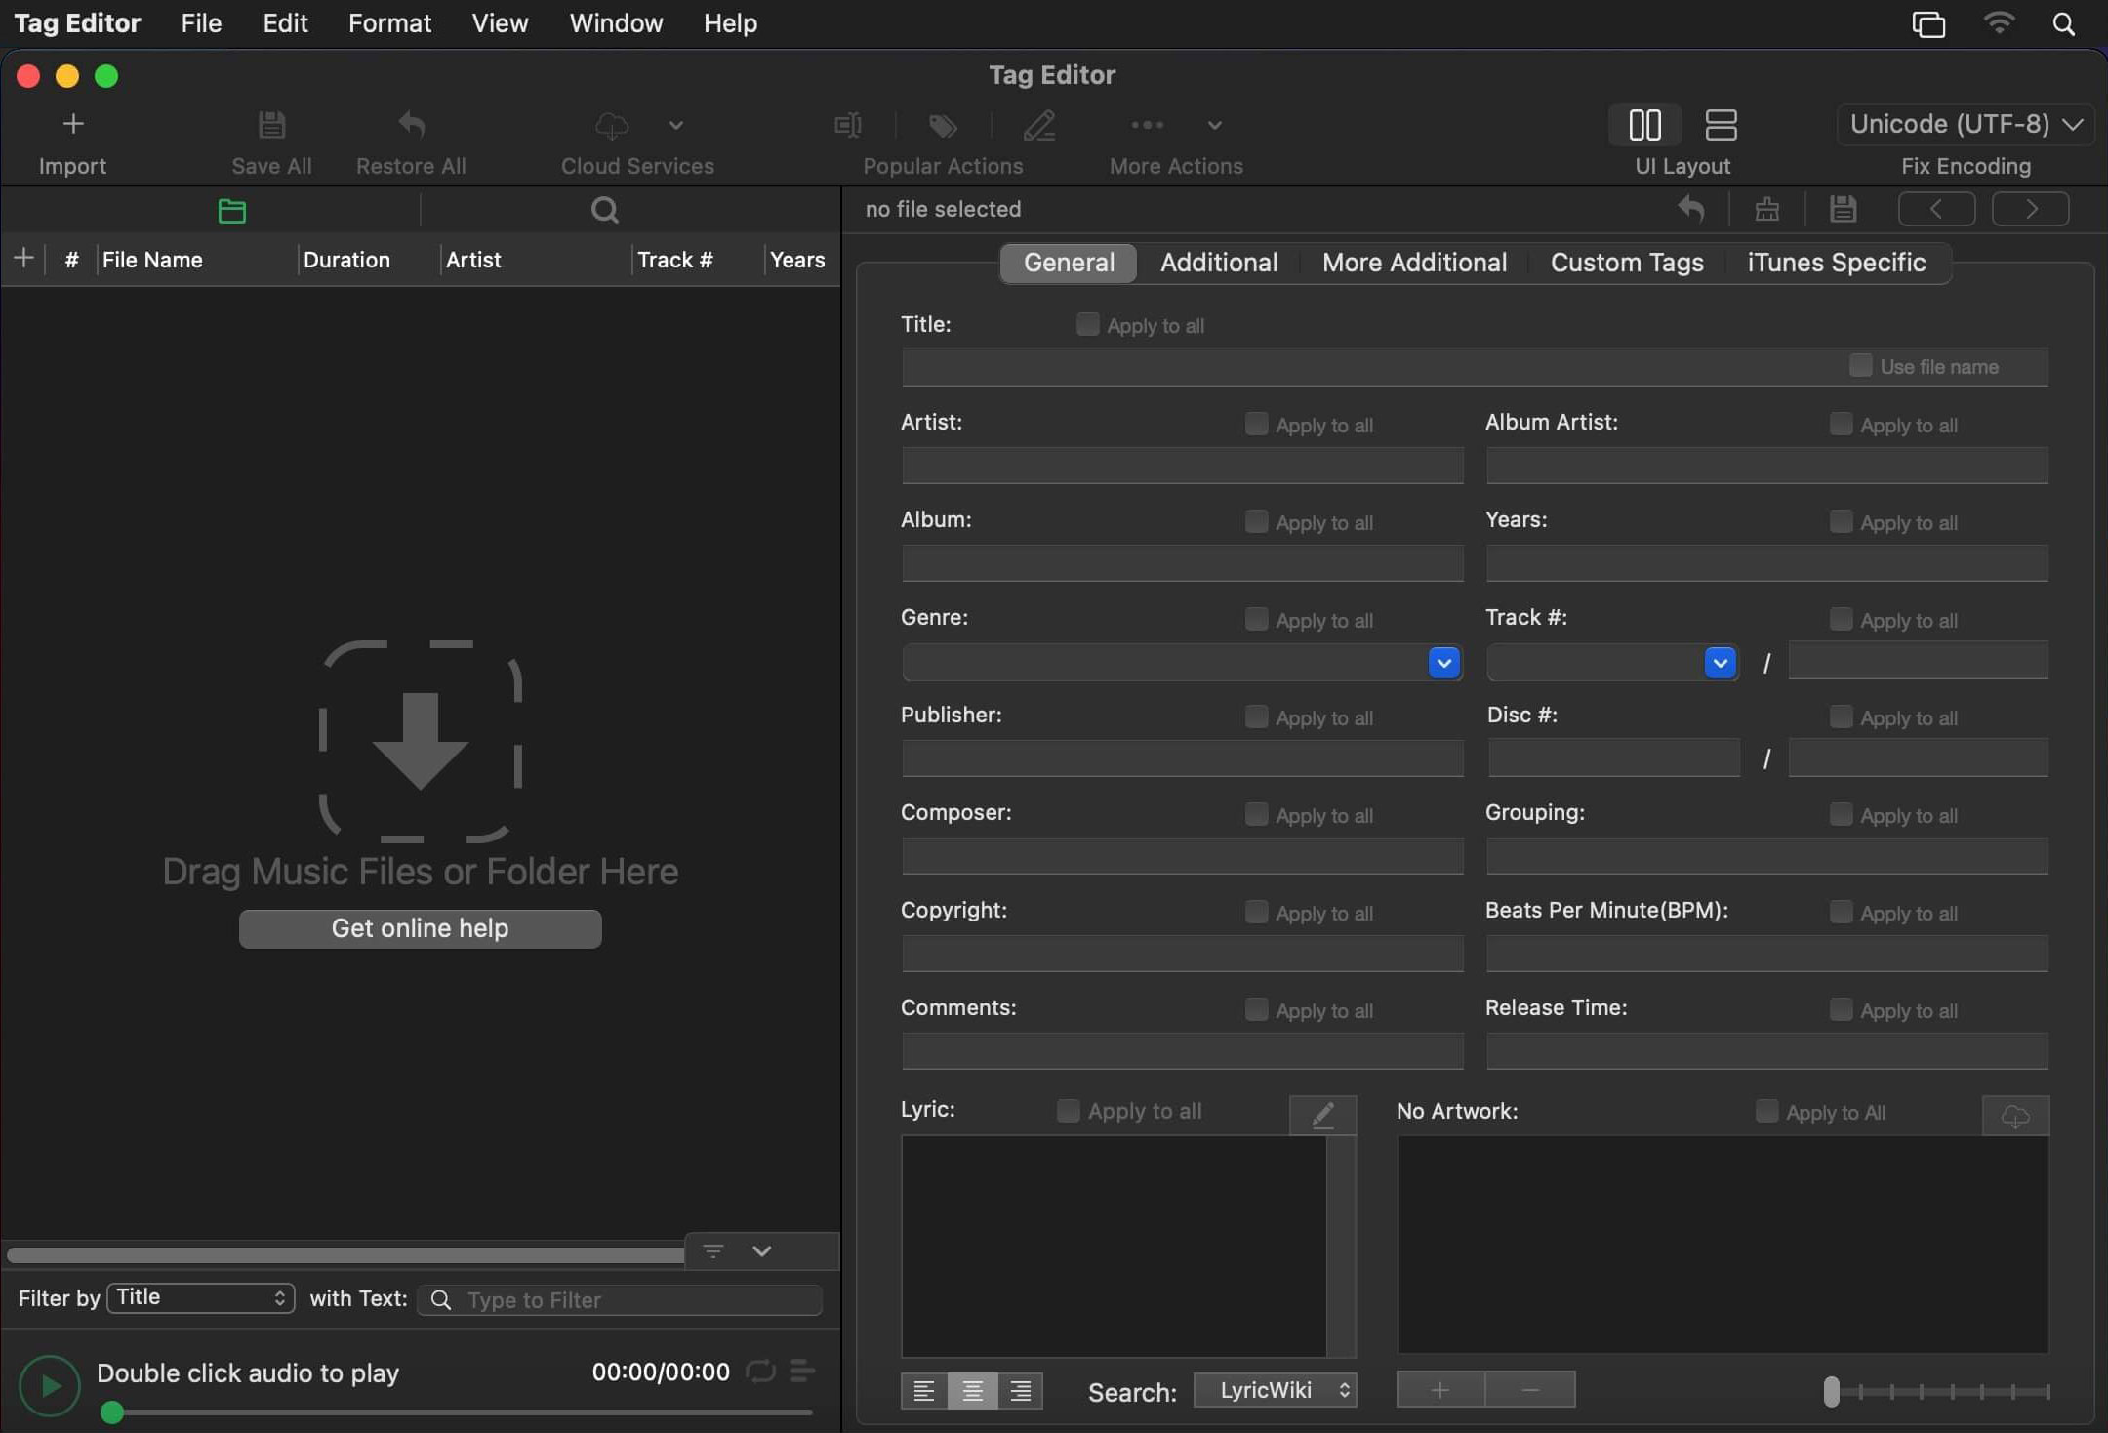This screenshot has height=1433, width=2108.
Task: Click the Import icon
Action: (73, 125)
